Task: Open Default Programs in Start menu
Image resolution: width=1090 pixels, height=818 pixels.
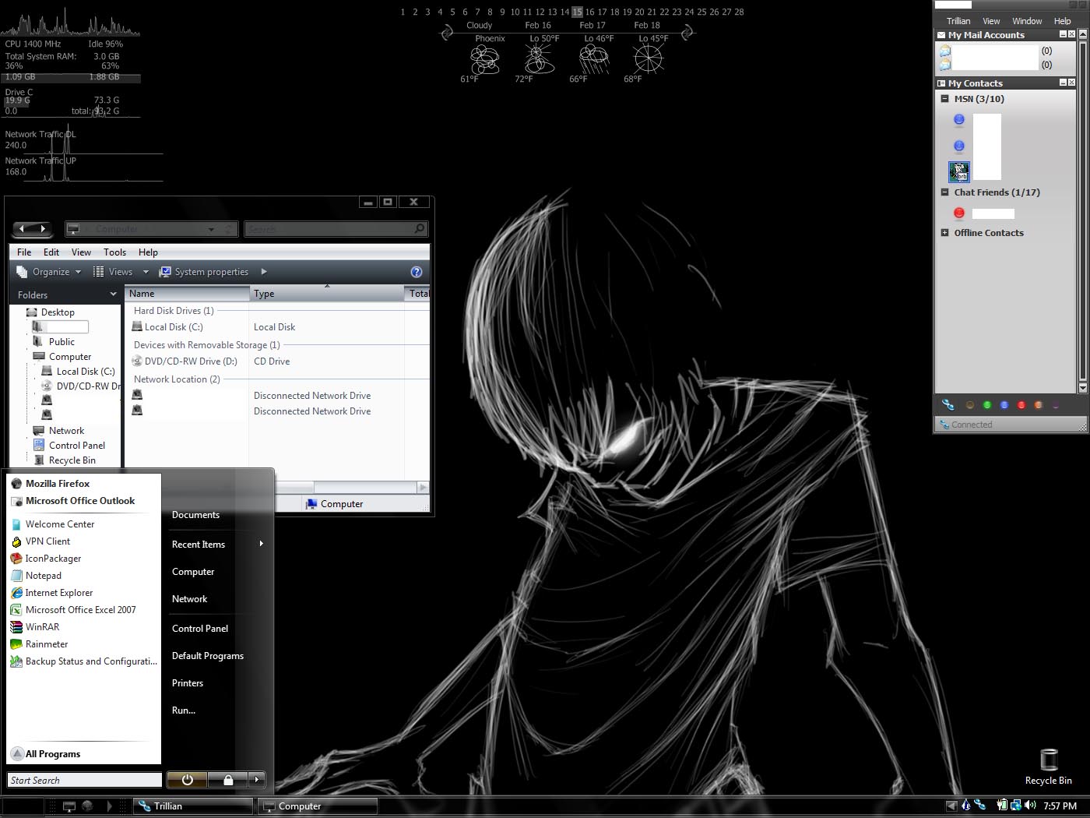Action: [x=208, y=656]
